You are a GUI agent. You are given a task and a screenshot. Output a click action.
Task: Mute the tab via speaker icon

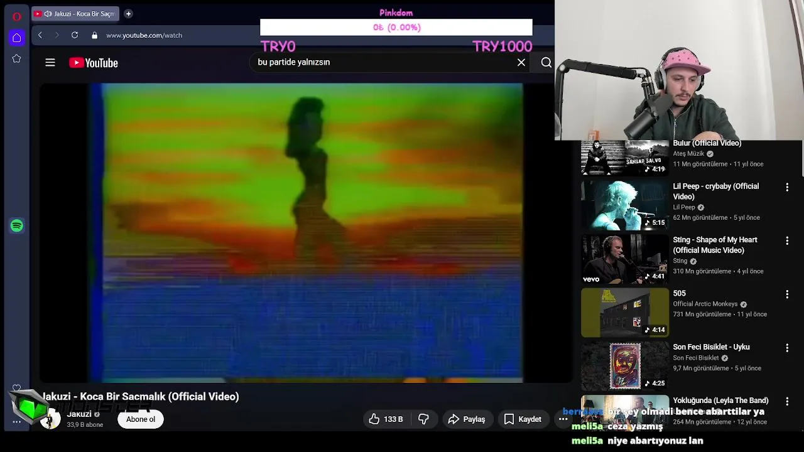(x=48, y=14)
